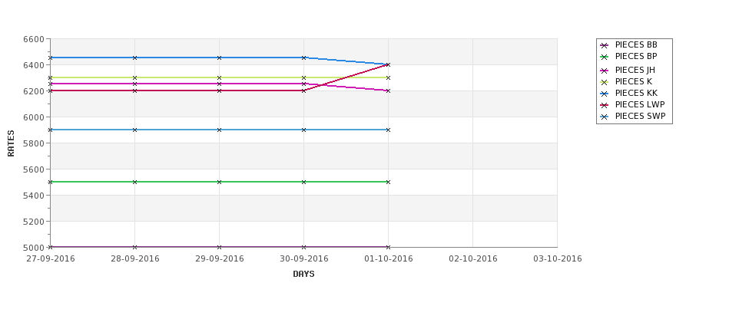Screen dimensions: 749x329
Task: Click the PIECES JH point on 01-10-2016 at 6200
Action: coord(389,90)
